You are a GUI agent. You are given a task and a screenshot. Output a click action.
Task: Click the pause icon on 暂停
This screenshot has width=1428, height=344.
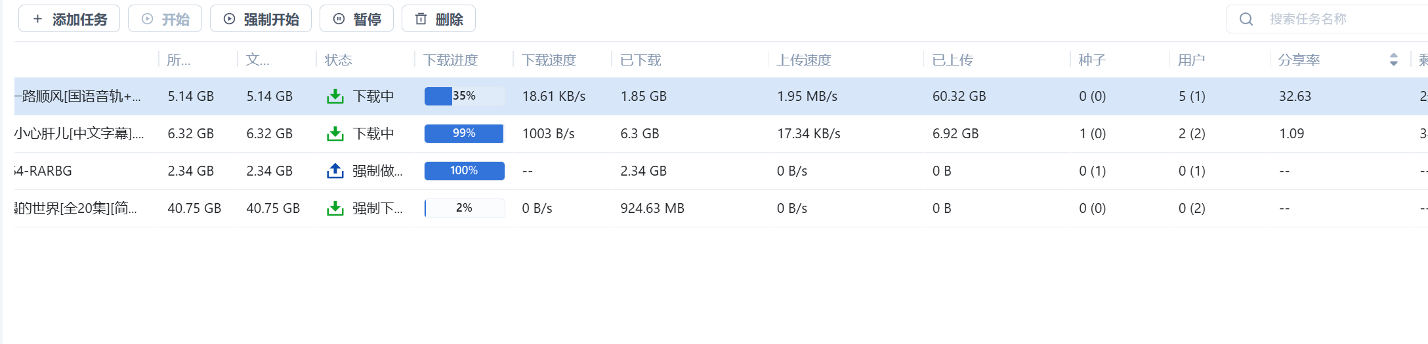pyautogui.click(x=339, y=19)
